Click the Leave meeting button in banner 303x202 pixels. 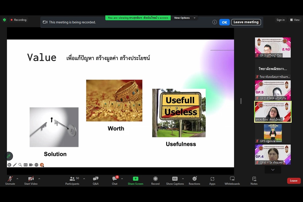(x=246, y=22)
